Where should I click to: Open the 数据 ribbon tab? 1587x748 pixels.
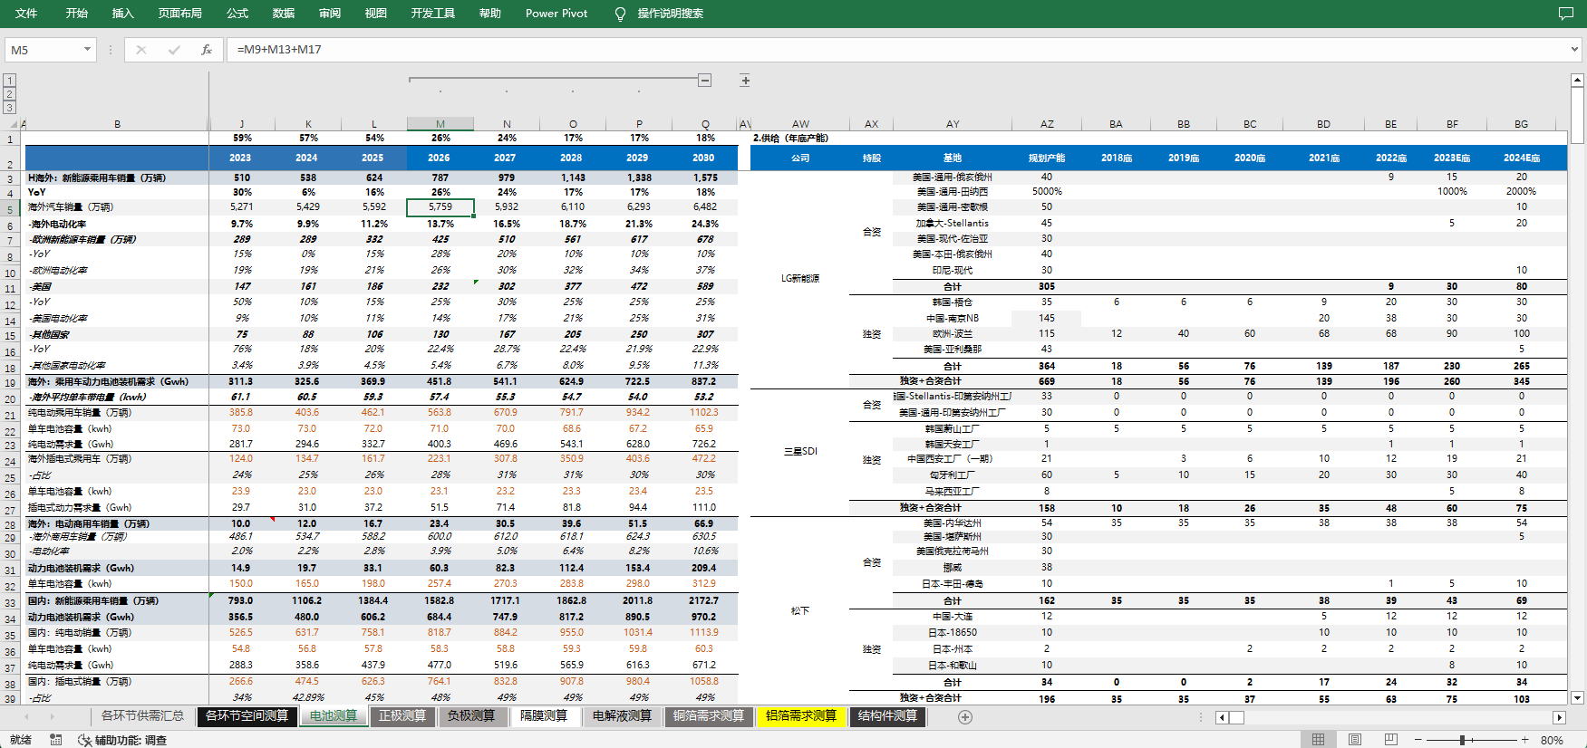coord(284,14)
